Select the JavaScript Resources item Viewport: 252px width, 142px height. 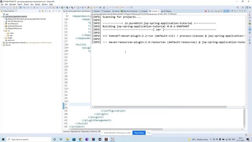(15, 26)
